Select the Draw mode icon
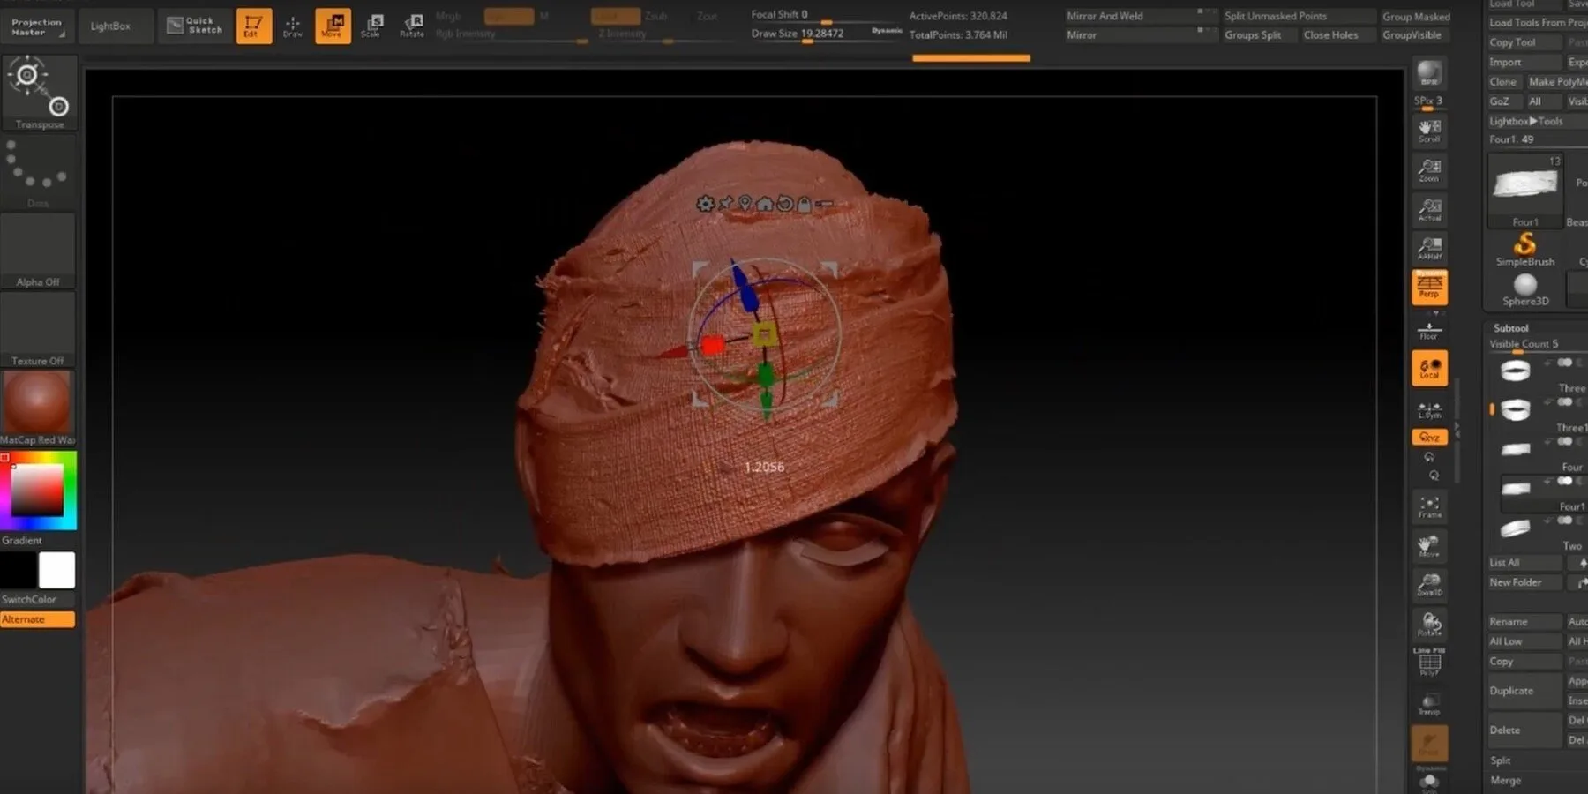Viewport: 1588px width, 794px height. point(292,25)
